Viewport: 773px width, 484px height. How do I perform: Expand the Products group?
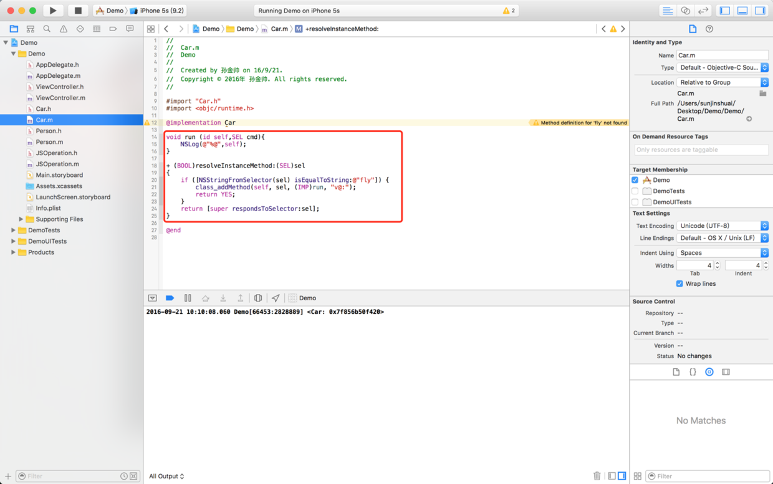pyautogui.click(x=13, y=252)
